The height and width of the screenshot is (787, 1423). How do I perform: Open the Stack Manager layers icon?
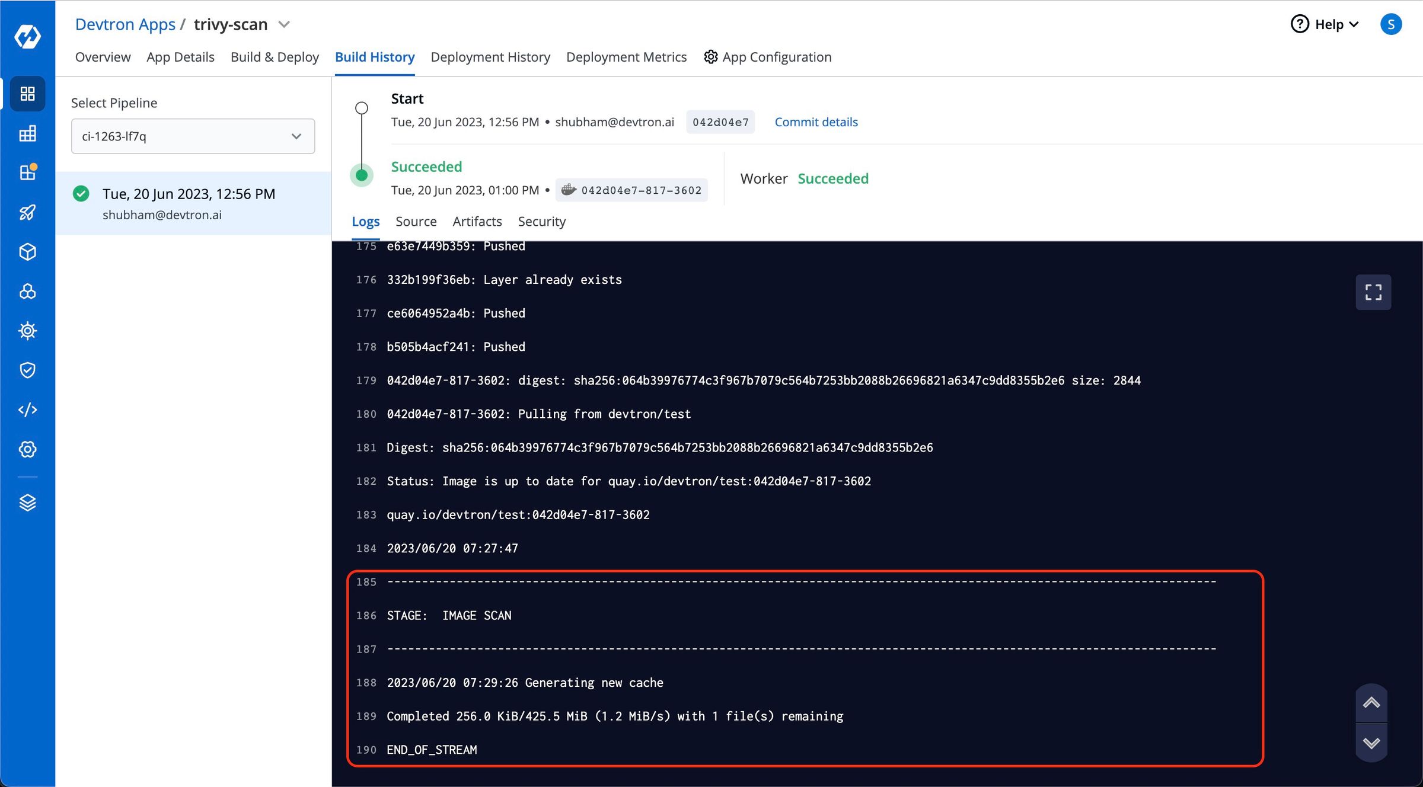[x=27, y=502]
